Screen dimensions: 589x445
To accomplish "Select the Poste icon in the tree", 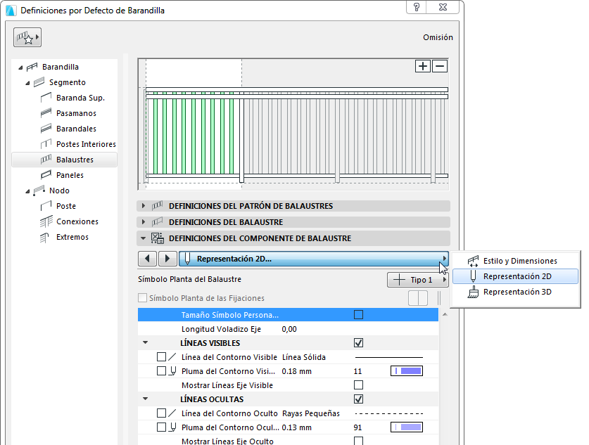I will (x=46, y=205).
